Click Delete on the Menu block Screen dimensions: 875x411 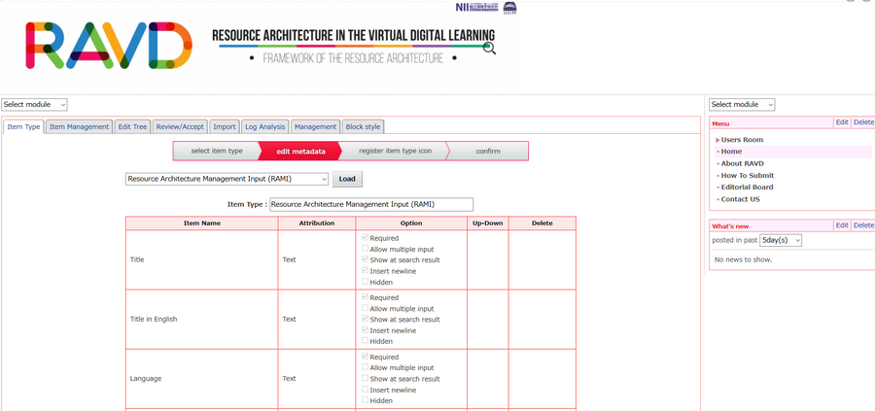(863, 122)
